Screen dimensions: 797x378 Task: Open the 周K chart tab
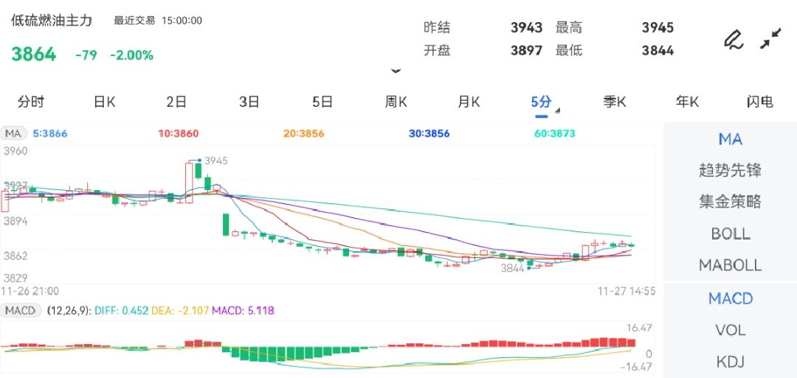[x=396, y=102]
